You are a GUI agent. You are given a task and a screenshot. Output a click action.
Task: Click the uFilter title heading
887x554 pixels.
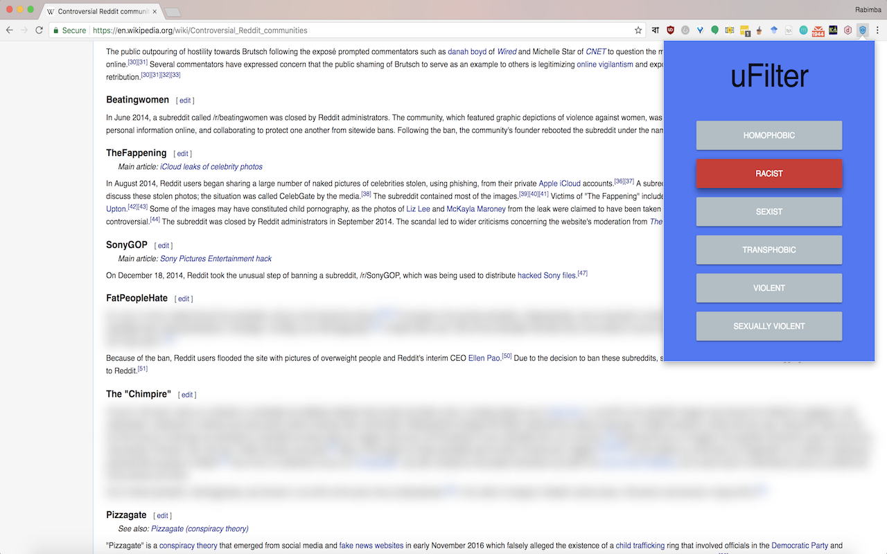coord(769,75)
